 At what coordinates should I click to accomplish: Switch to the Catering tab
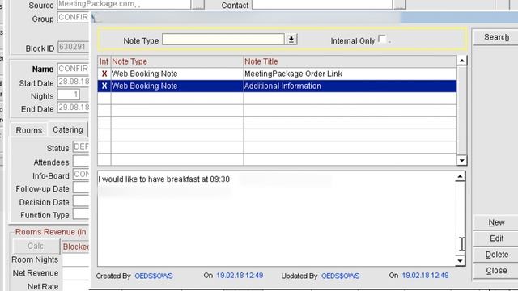point(68,129)
